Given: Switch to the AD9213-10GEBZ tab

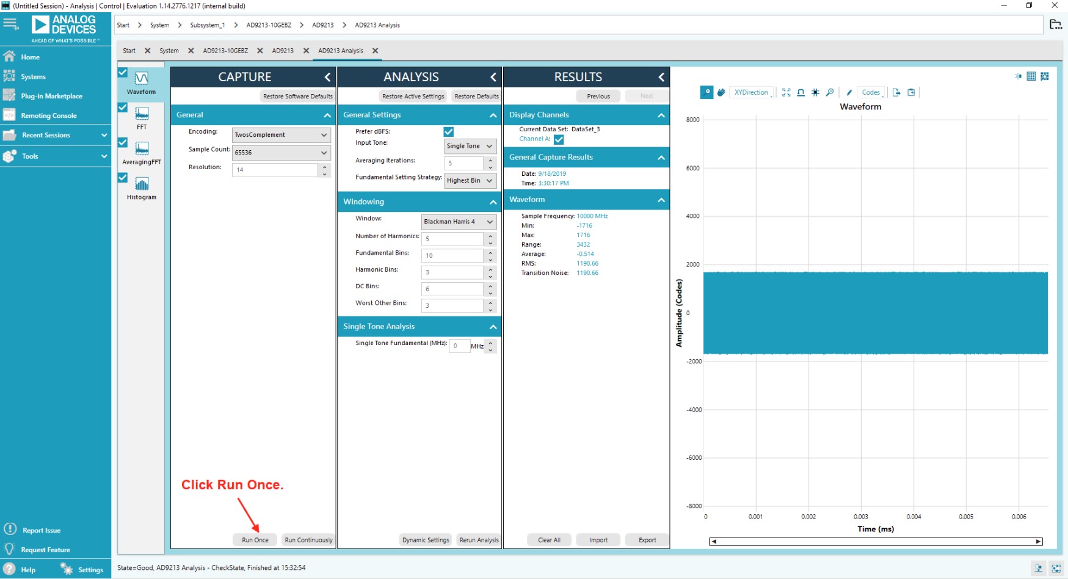Looking at the screenshot, I should (227, 51).
